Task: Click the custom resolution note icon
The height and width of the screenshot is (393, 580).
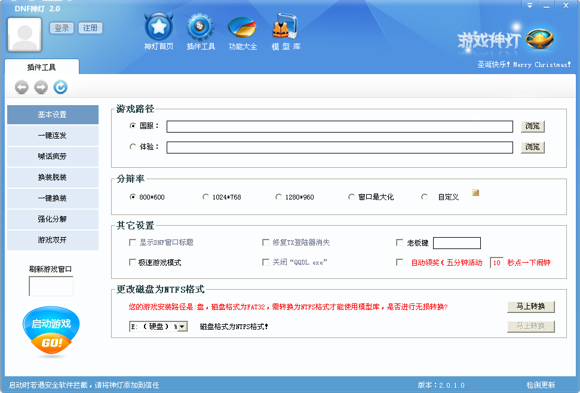Action: click(x=475, y=193)
